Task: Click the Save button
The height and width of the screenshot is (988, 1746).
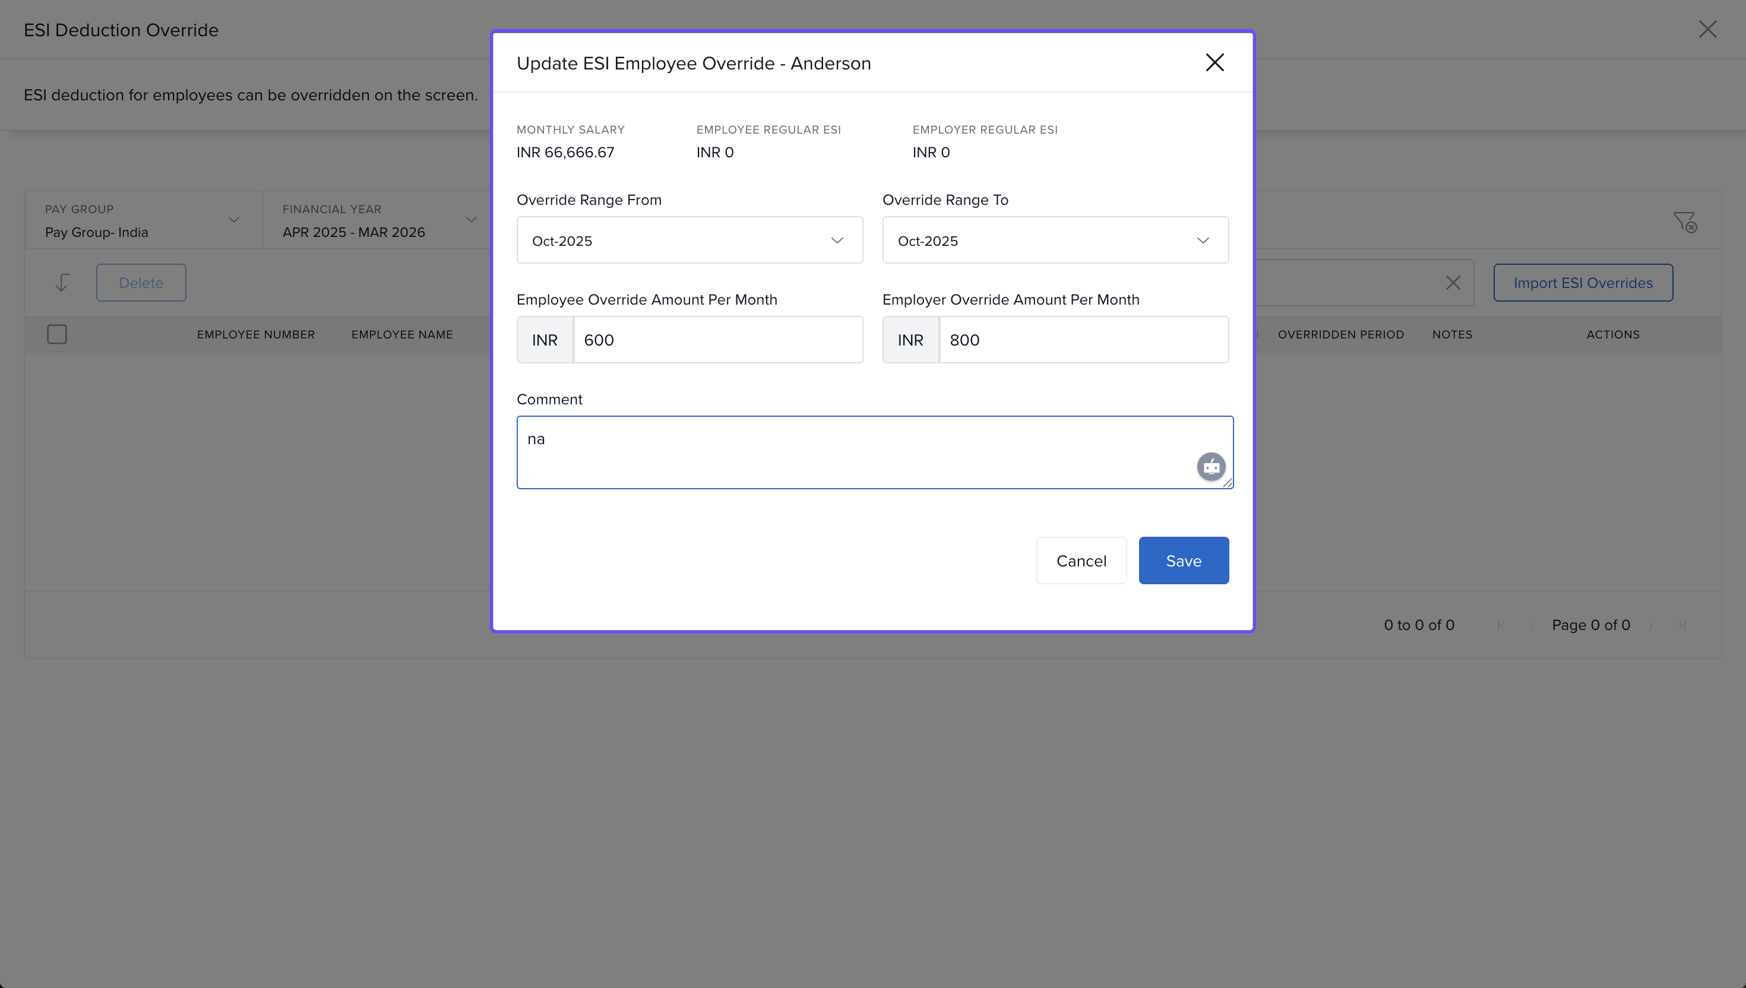Action: (1183, 560)
